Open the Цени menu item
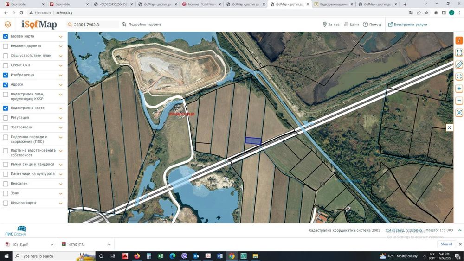This screenshot has width=464, height=261. tap(351, 25)
